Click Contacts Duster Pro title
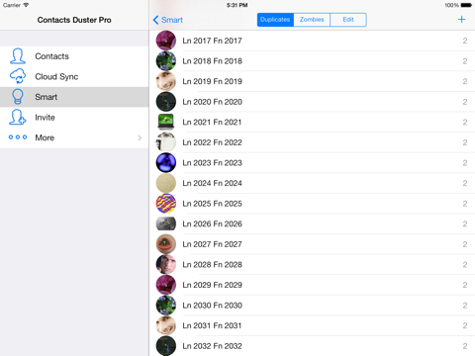The image size is (475, 356). tap(74, 20)
